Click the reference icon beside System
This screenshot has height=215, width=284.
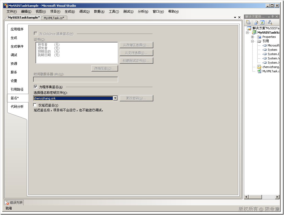[x=265, y=50]
